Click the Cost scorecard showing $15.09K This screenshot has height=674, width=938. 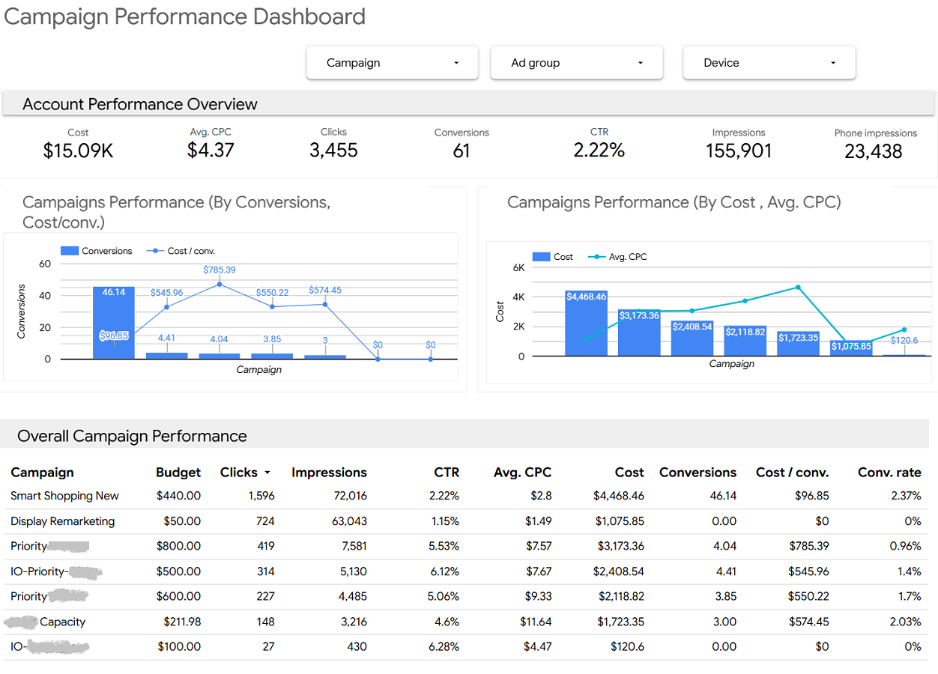tap(78, 151)
